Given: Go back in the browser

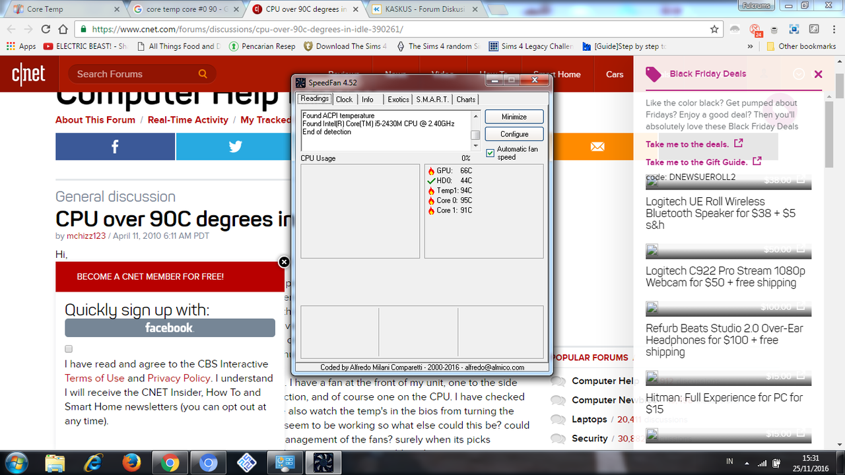Looking at the screenshot, I should (10, 29).
